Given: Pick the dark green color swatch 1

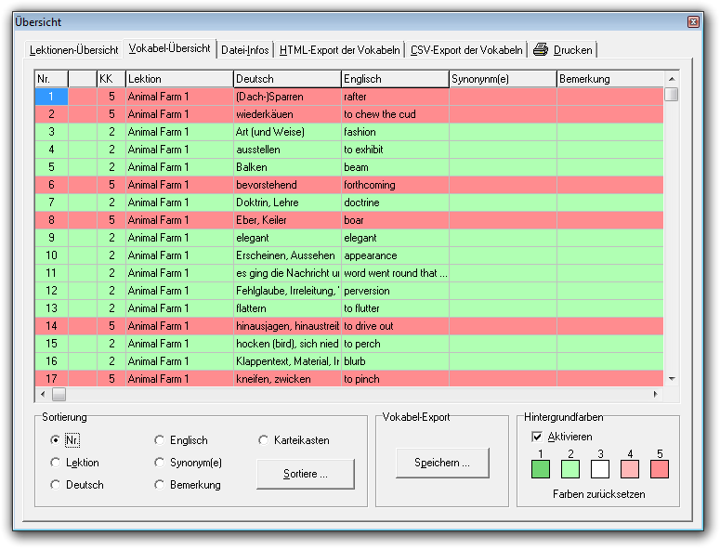Looking at the screenshot, I should click(x=541, y=469).
